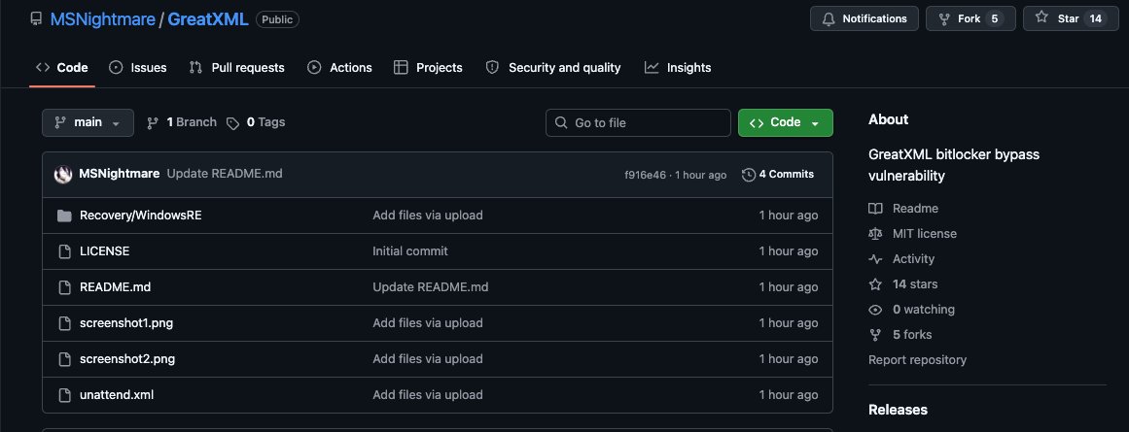Click the star count badge showing 14
This screenshot has width=1129, height=432.
tap(1095, 18)
